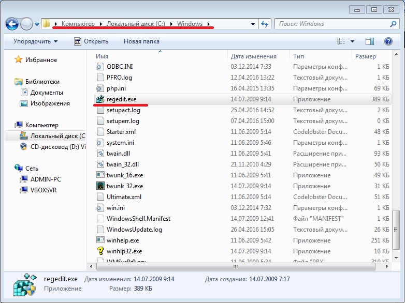
Task: Expand the arrow after Windows breadcrumb
Action: (209, 24)
